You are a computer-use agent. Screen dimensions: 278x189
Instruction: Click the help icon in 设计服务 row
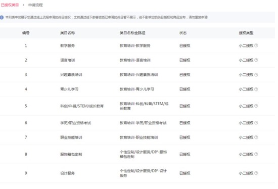[x=256, y=173]
